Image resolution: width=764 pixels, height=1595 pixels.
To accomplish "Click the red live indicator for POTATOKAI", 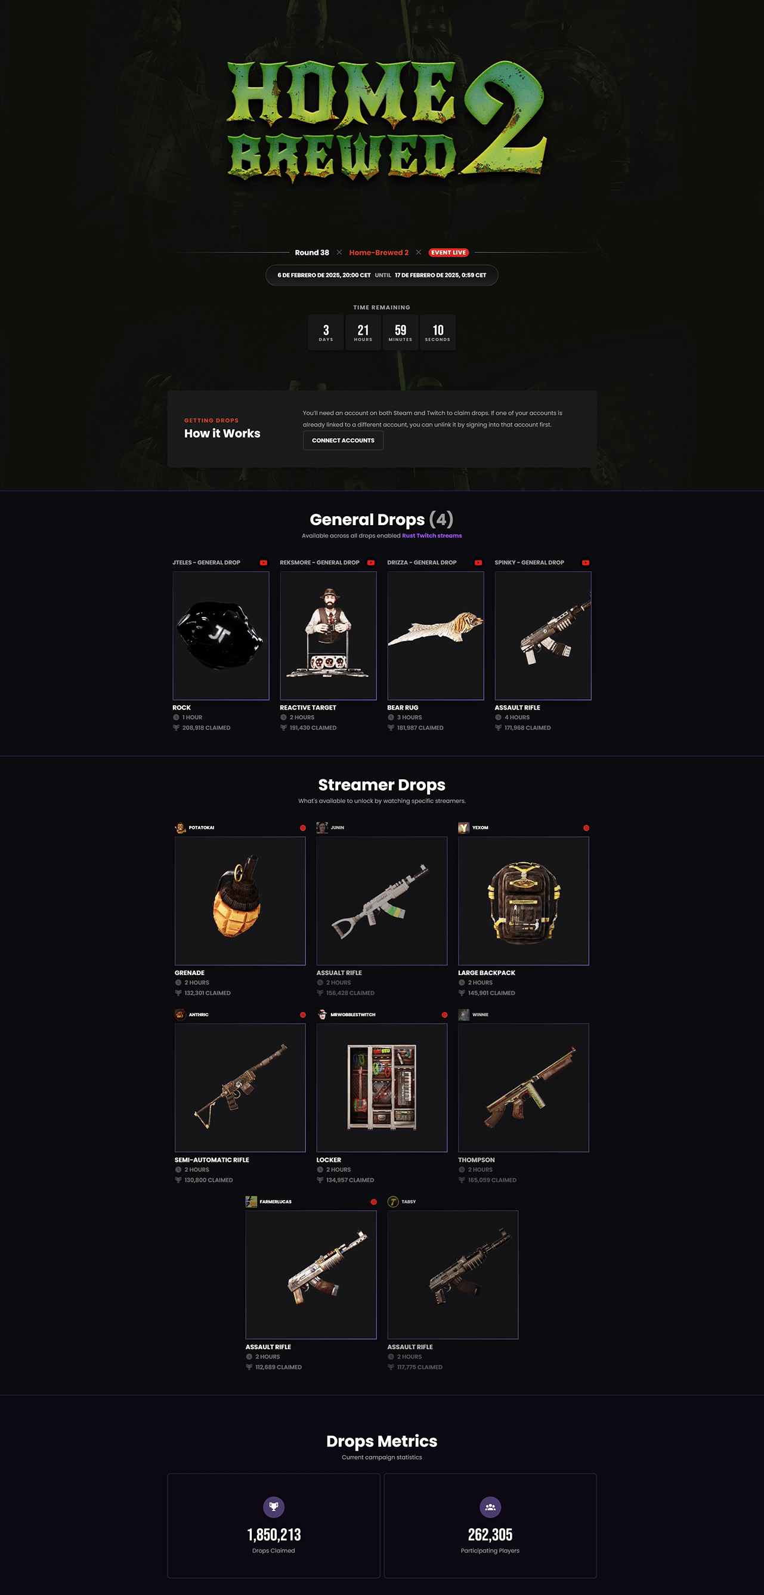I will tap(303, 828).
